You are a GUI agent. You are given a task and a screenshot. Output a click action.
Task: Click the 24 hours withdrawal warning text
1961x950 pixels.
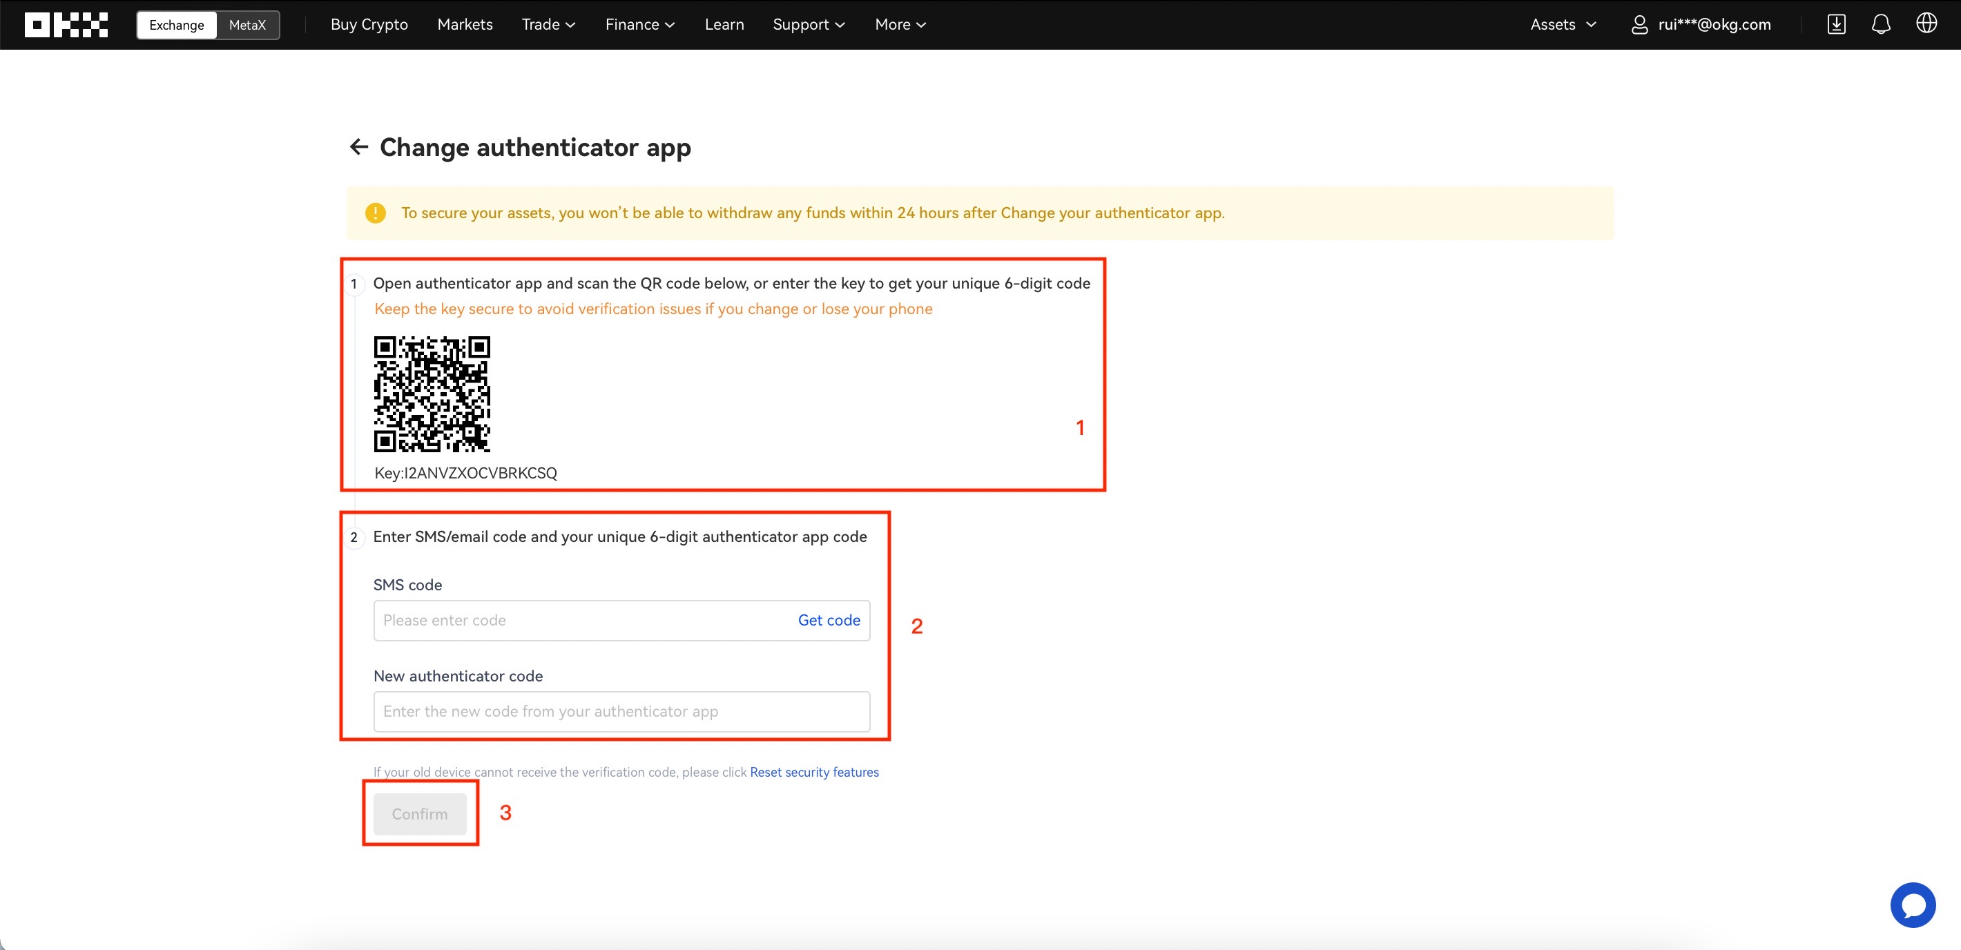coord(813,213)
